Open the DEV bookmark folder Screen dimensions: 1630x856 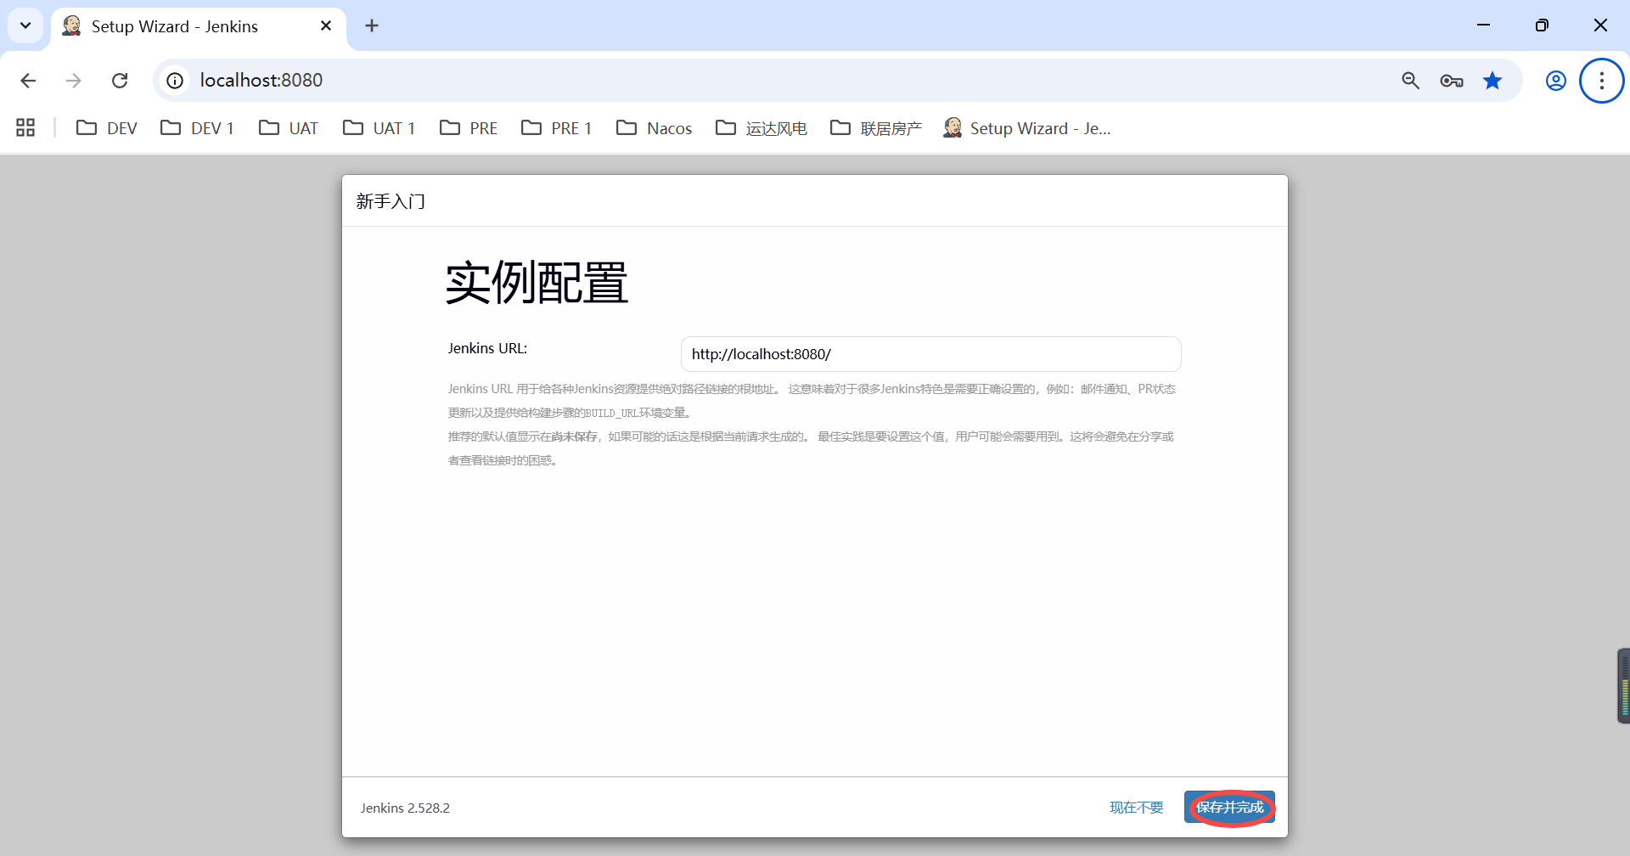(x=106, y=128)
